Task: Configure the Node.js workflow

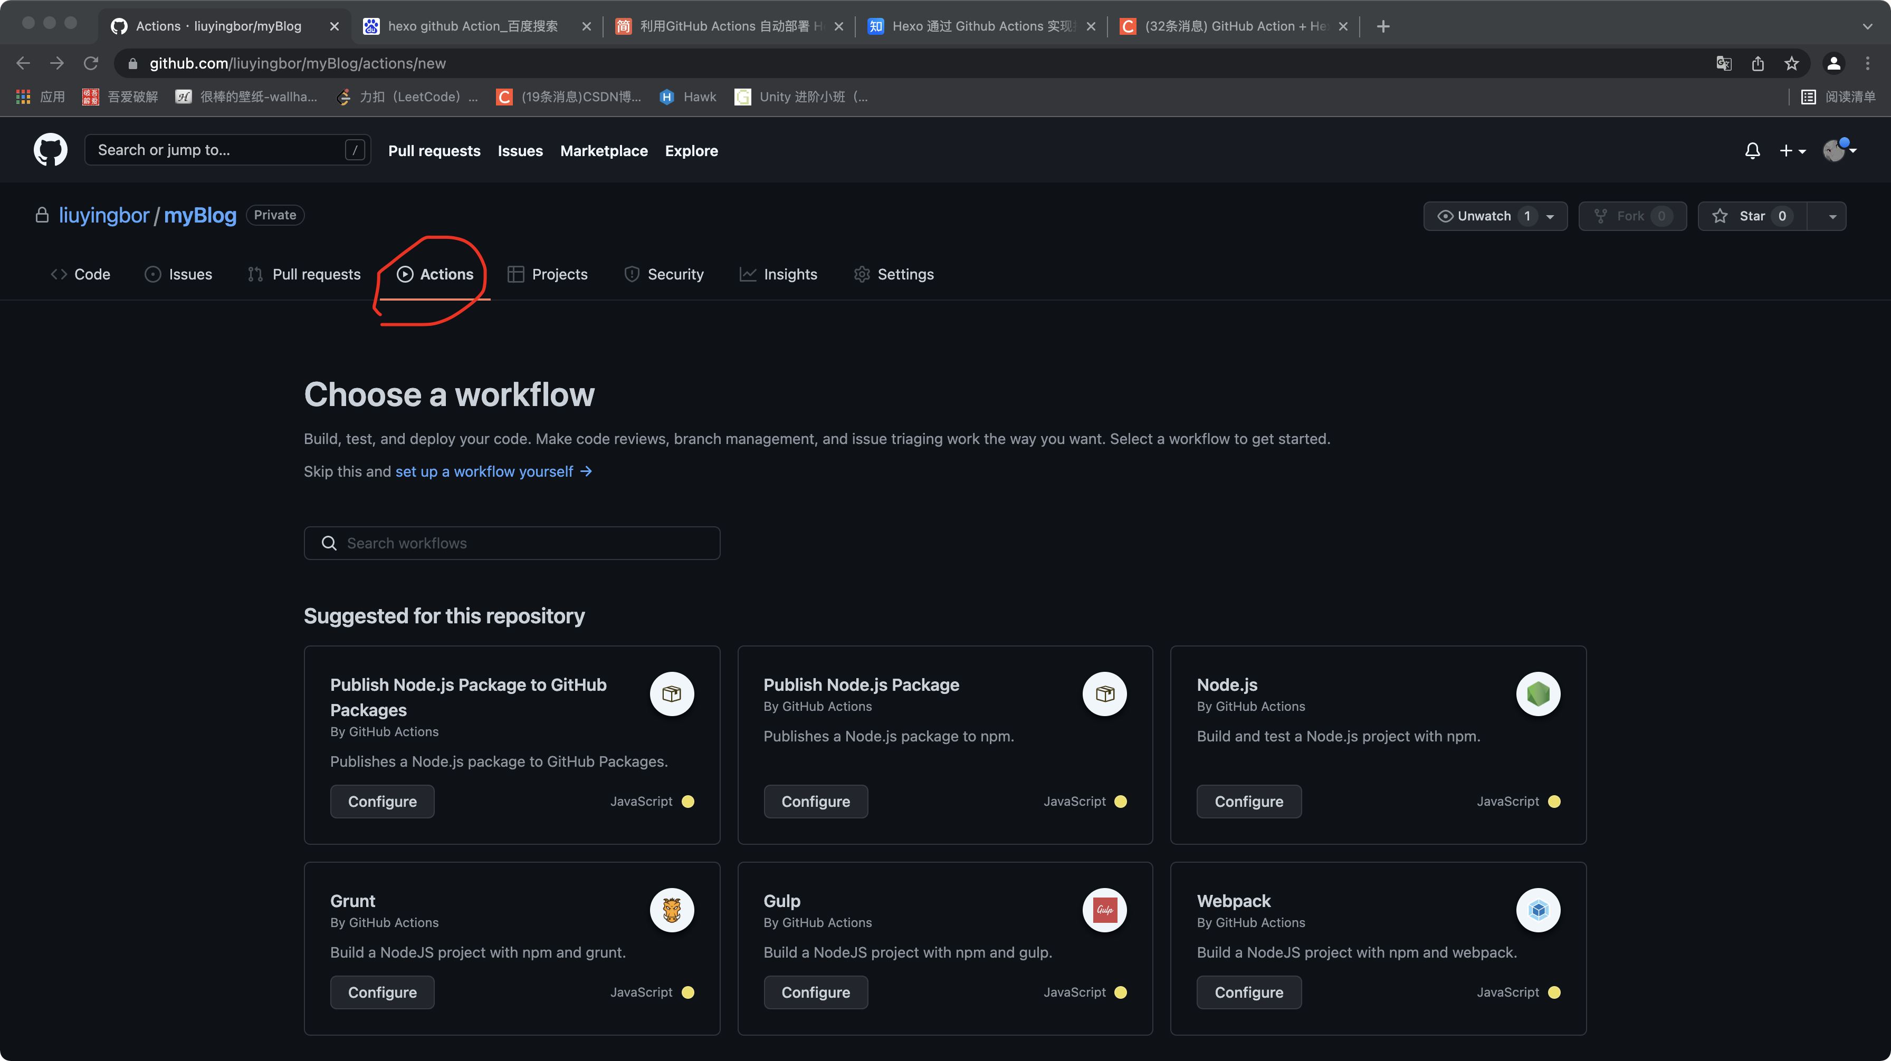Action: 1249,801
